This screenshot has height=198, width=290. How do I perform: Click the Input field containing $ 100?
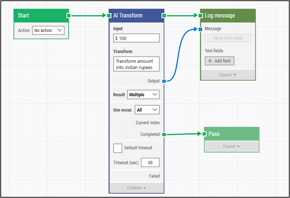pyautogui.click(x=136, y=38)
